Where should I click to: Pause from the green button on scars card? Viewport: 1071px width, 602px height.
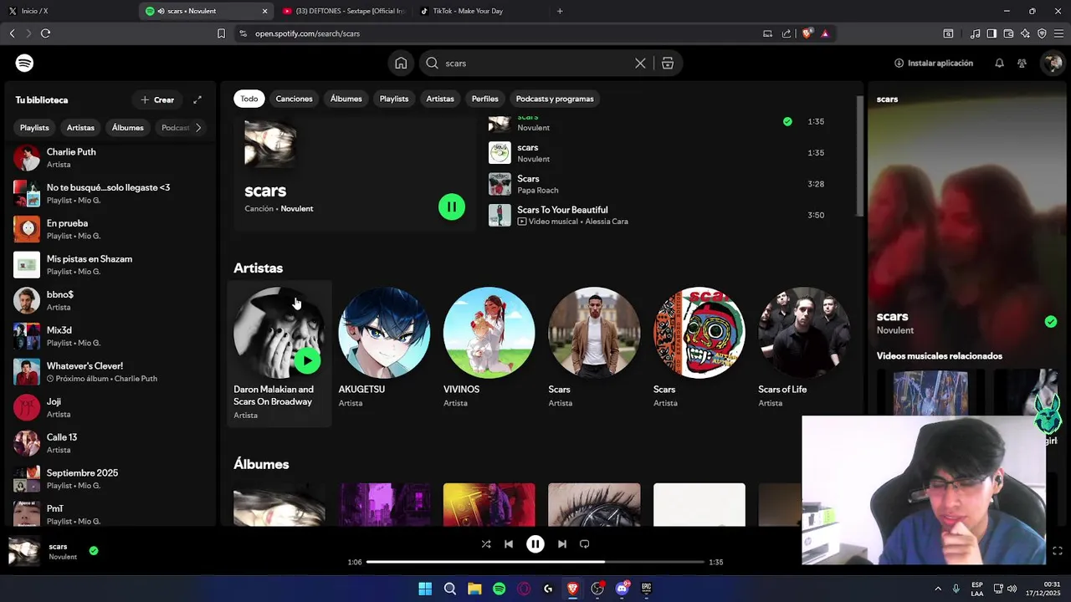point(452,207)
